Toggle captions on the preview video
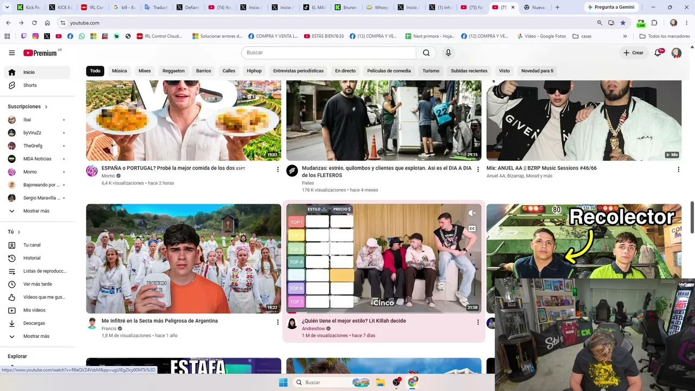 (472, 229)
